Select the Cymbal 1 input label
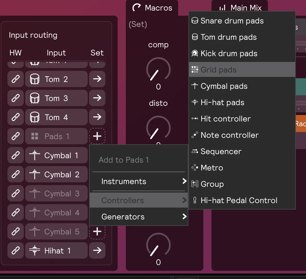The height and width of the screenshot is (279, 306). click(x=56, y=155)
